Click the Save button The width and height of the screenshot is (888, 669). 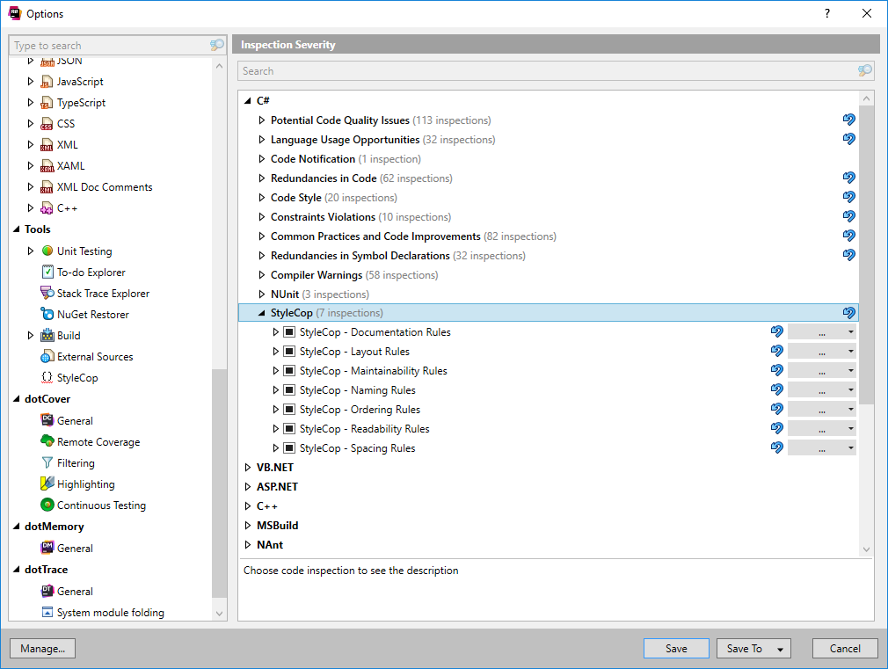[676, 649]
